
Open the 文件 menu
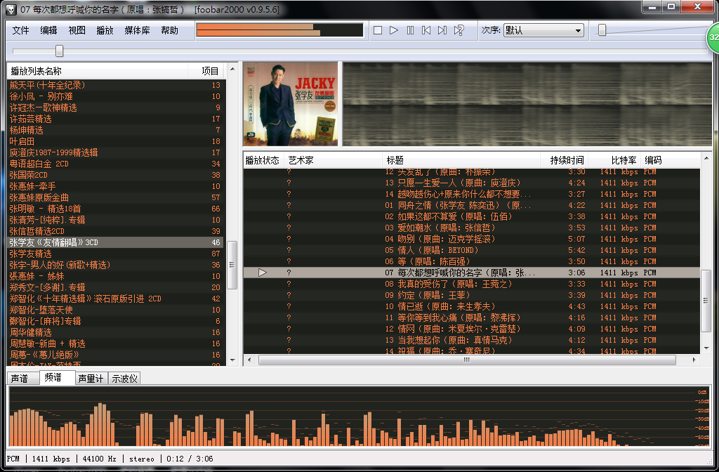(20, 30)
